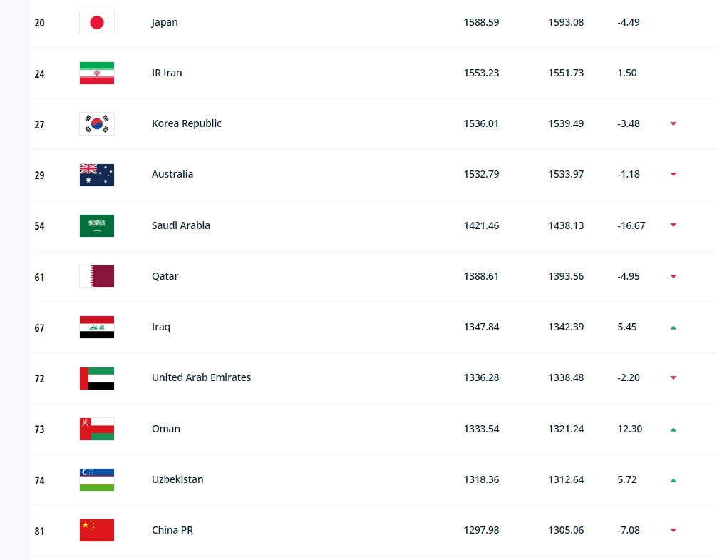Click the Japan flag icon
717x560 pixels.
[97, 22]
